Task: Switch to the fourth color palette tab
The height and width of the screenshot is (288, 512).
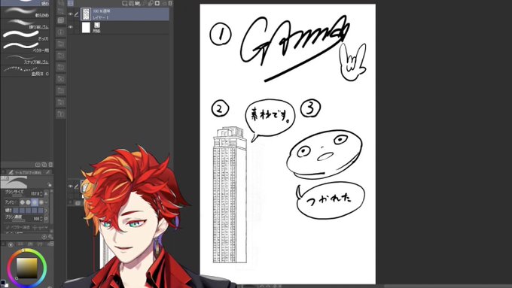Action: [x=39, y=244]
